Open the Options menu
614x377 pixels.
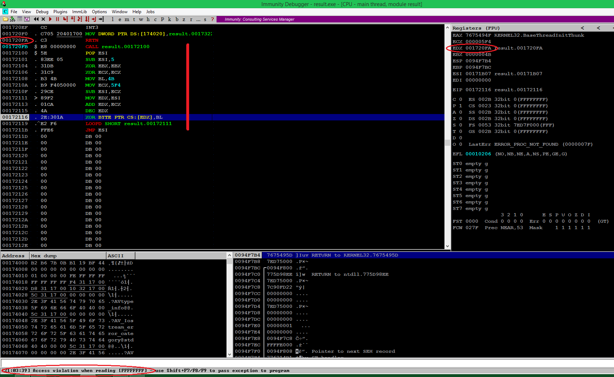click(99, 12)
